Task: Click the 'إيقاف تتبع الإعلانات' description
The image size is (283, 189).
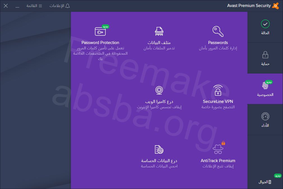Action: click(x=218, y=166)
